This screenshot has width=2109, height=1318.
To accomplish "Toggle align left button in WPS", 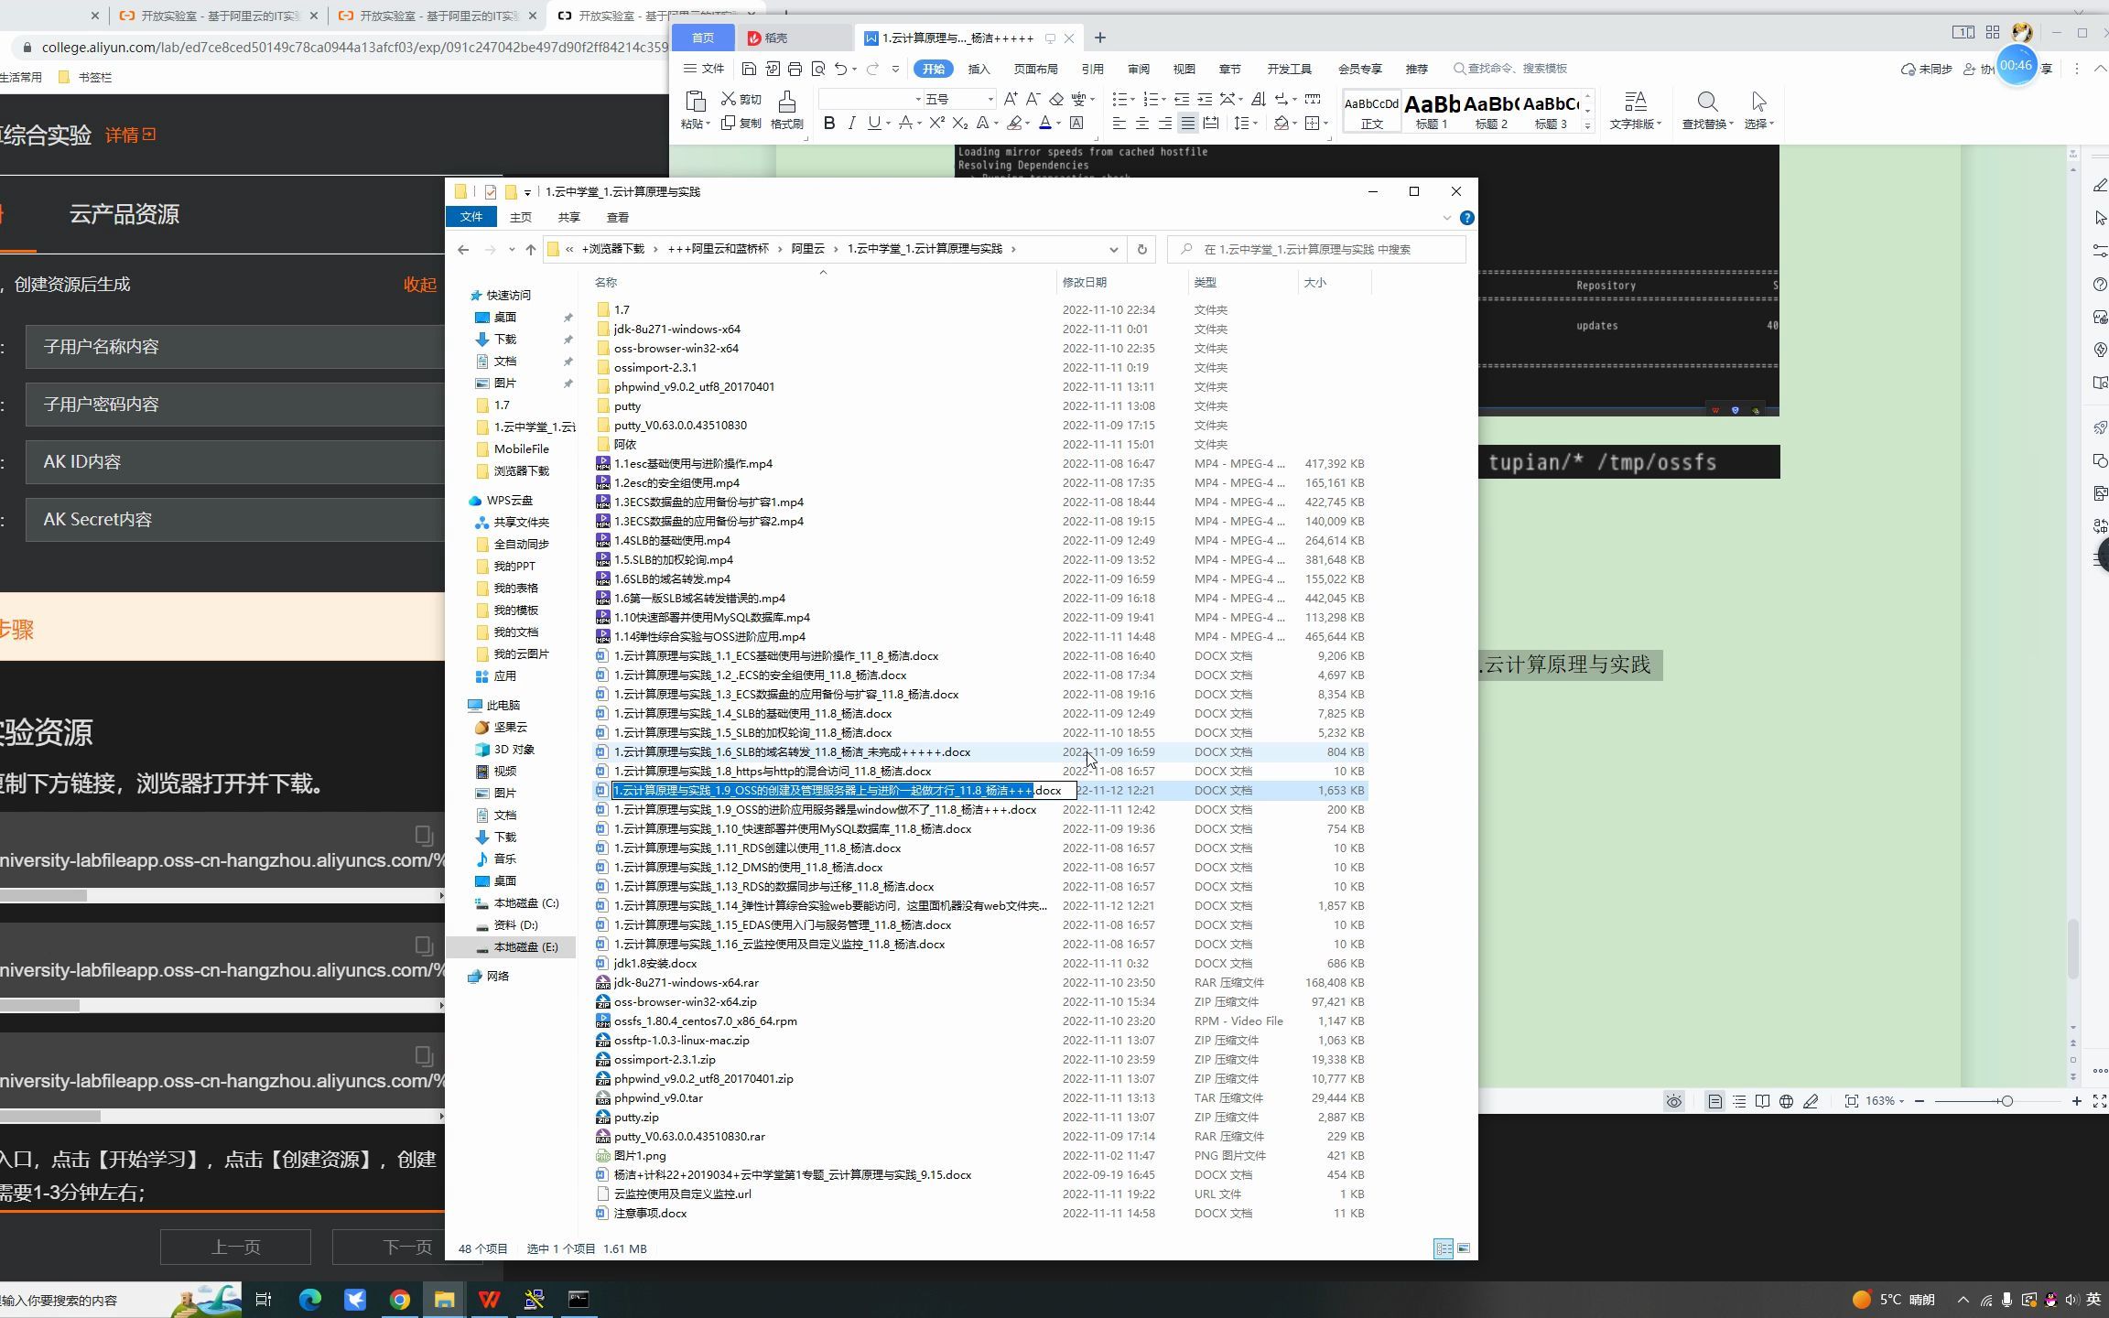I will tap(1119, 123).
